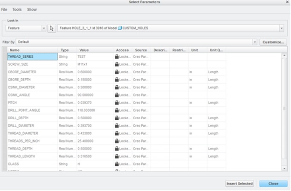Select the THREAD_LENGTH parameter name
Screen dimensions: 291x191
pyautogui.click(x=21, y=157)
